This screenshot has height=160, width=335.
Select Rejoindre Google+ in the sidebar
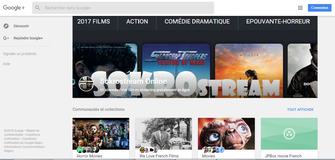coord(28,38)
